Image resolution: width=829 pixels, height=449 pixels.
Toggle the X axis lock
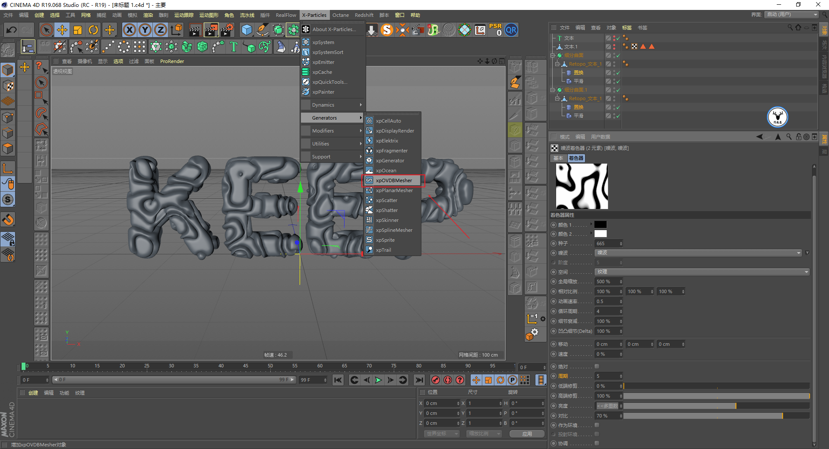click(130, 30)
